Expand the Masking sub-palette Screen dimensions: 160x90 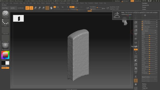click(144, 84)
